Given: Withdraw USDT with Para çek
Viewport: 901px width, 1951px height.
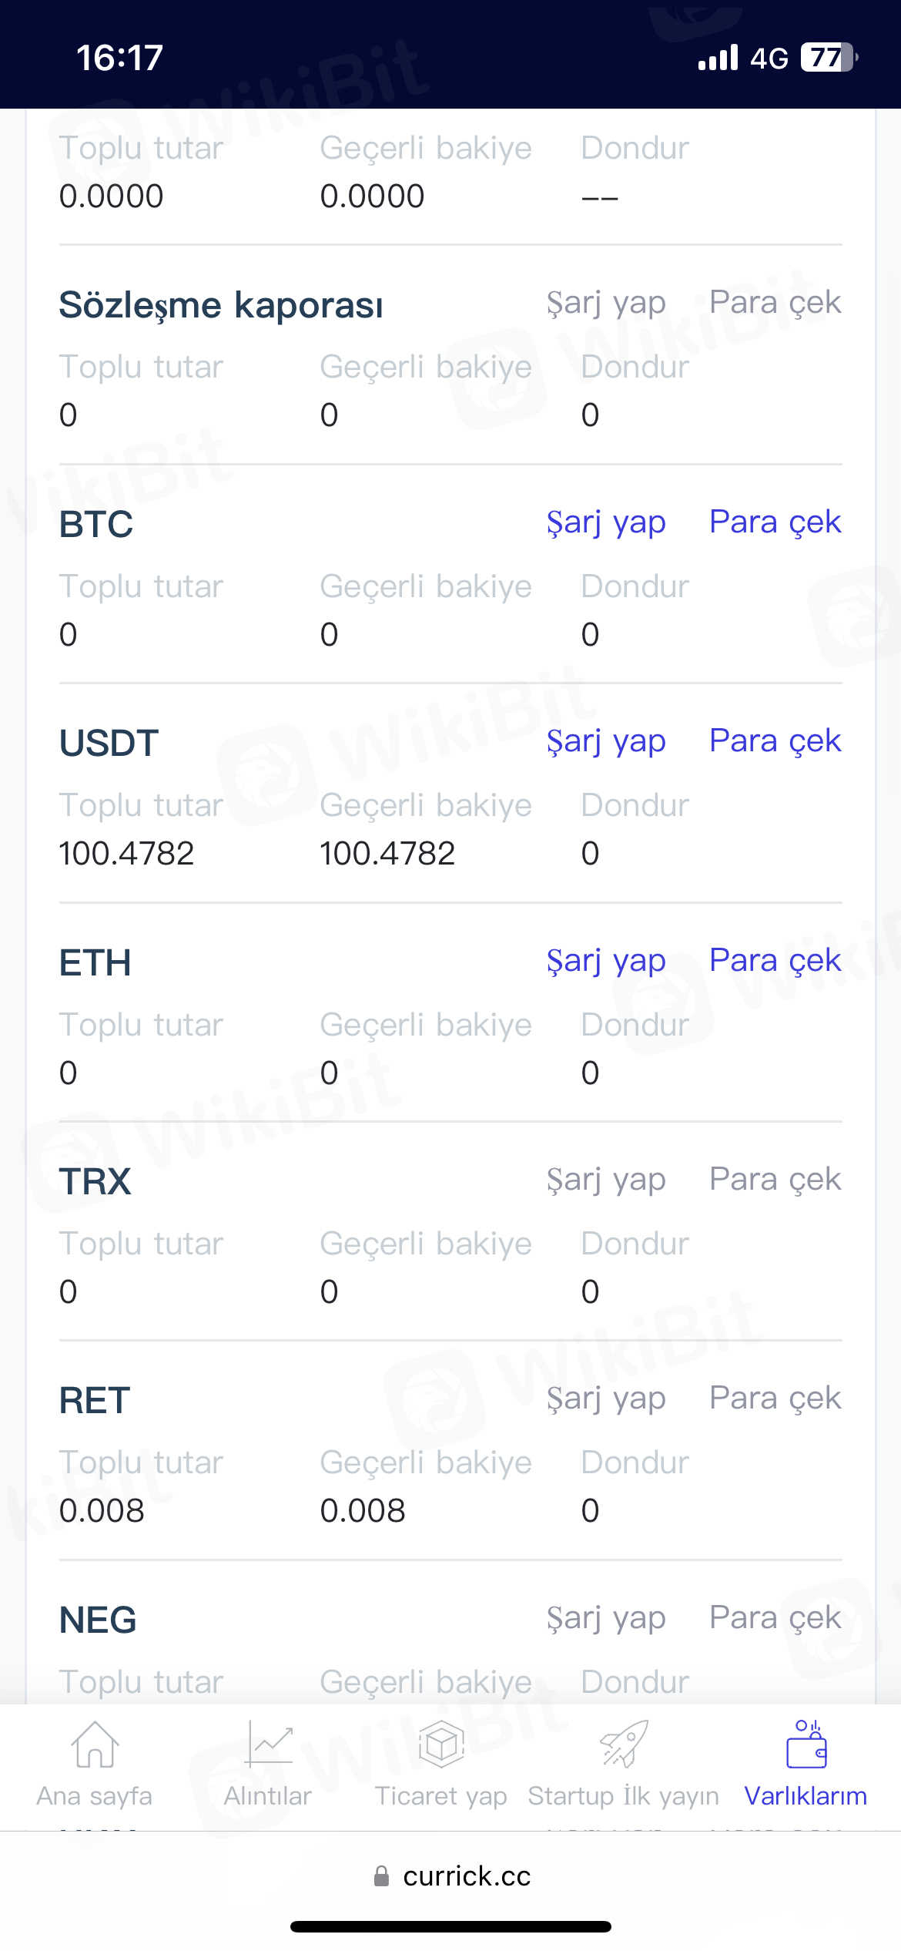Looking at the screenshot, I should [x=775, y=741].
